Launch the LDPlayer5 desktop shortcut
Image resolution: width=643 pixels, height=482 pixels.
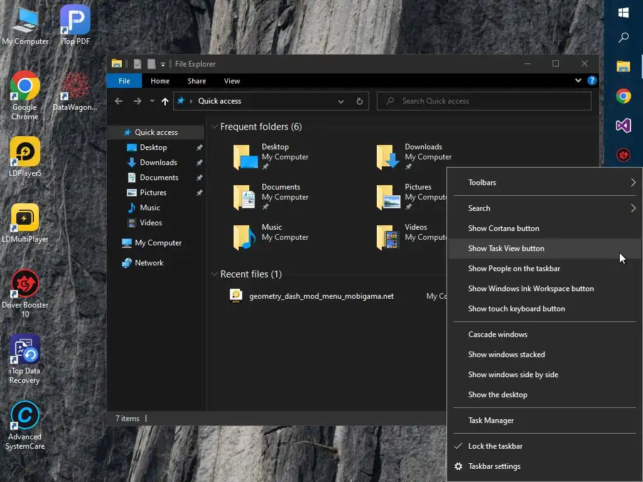(25, 157)
